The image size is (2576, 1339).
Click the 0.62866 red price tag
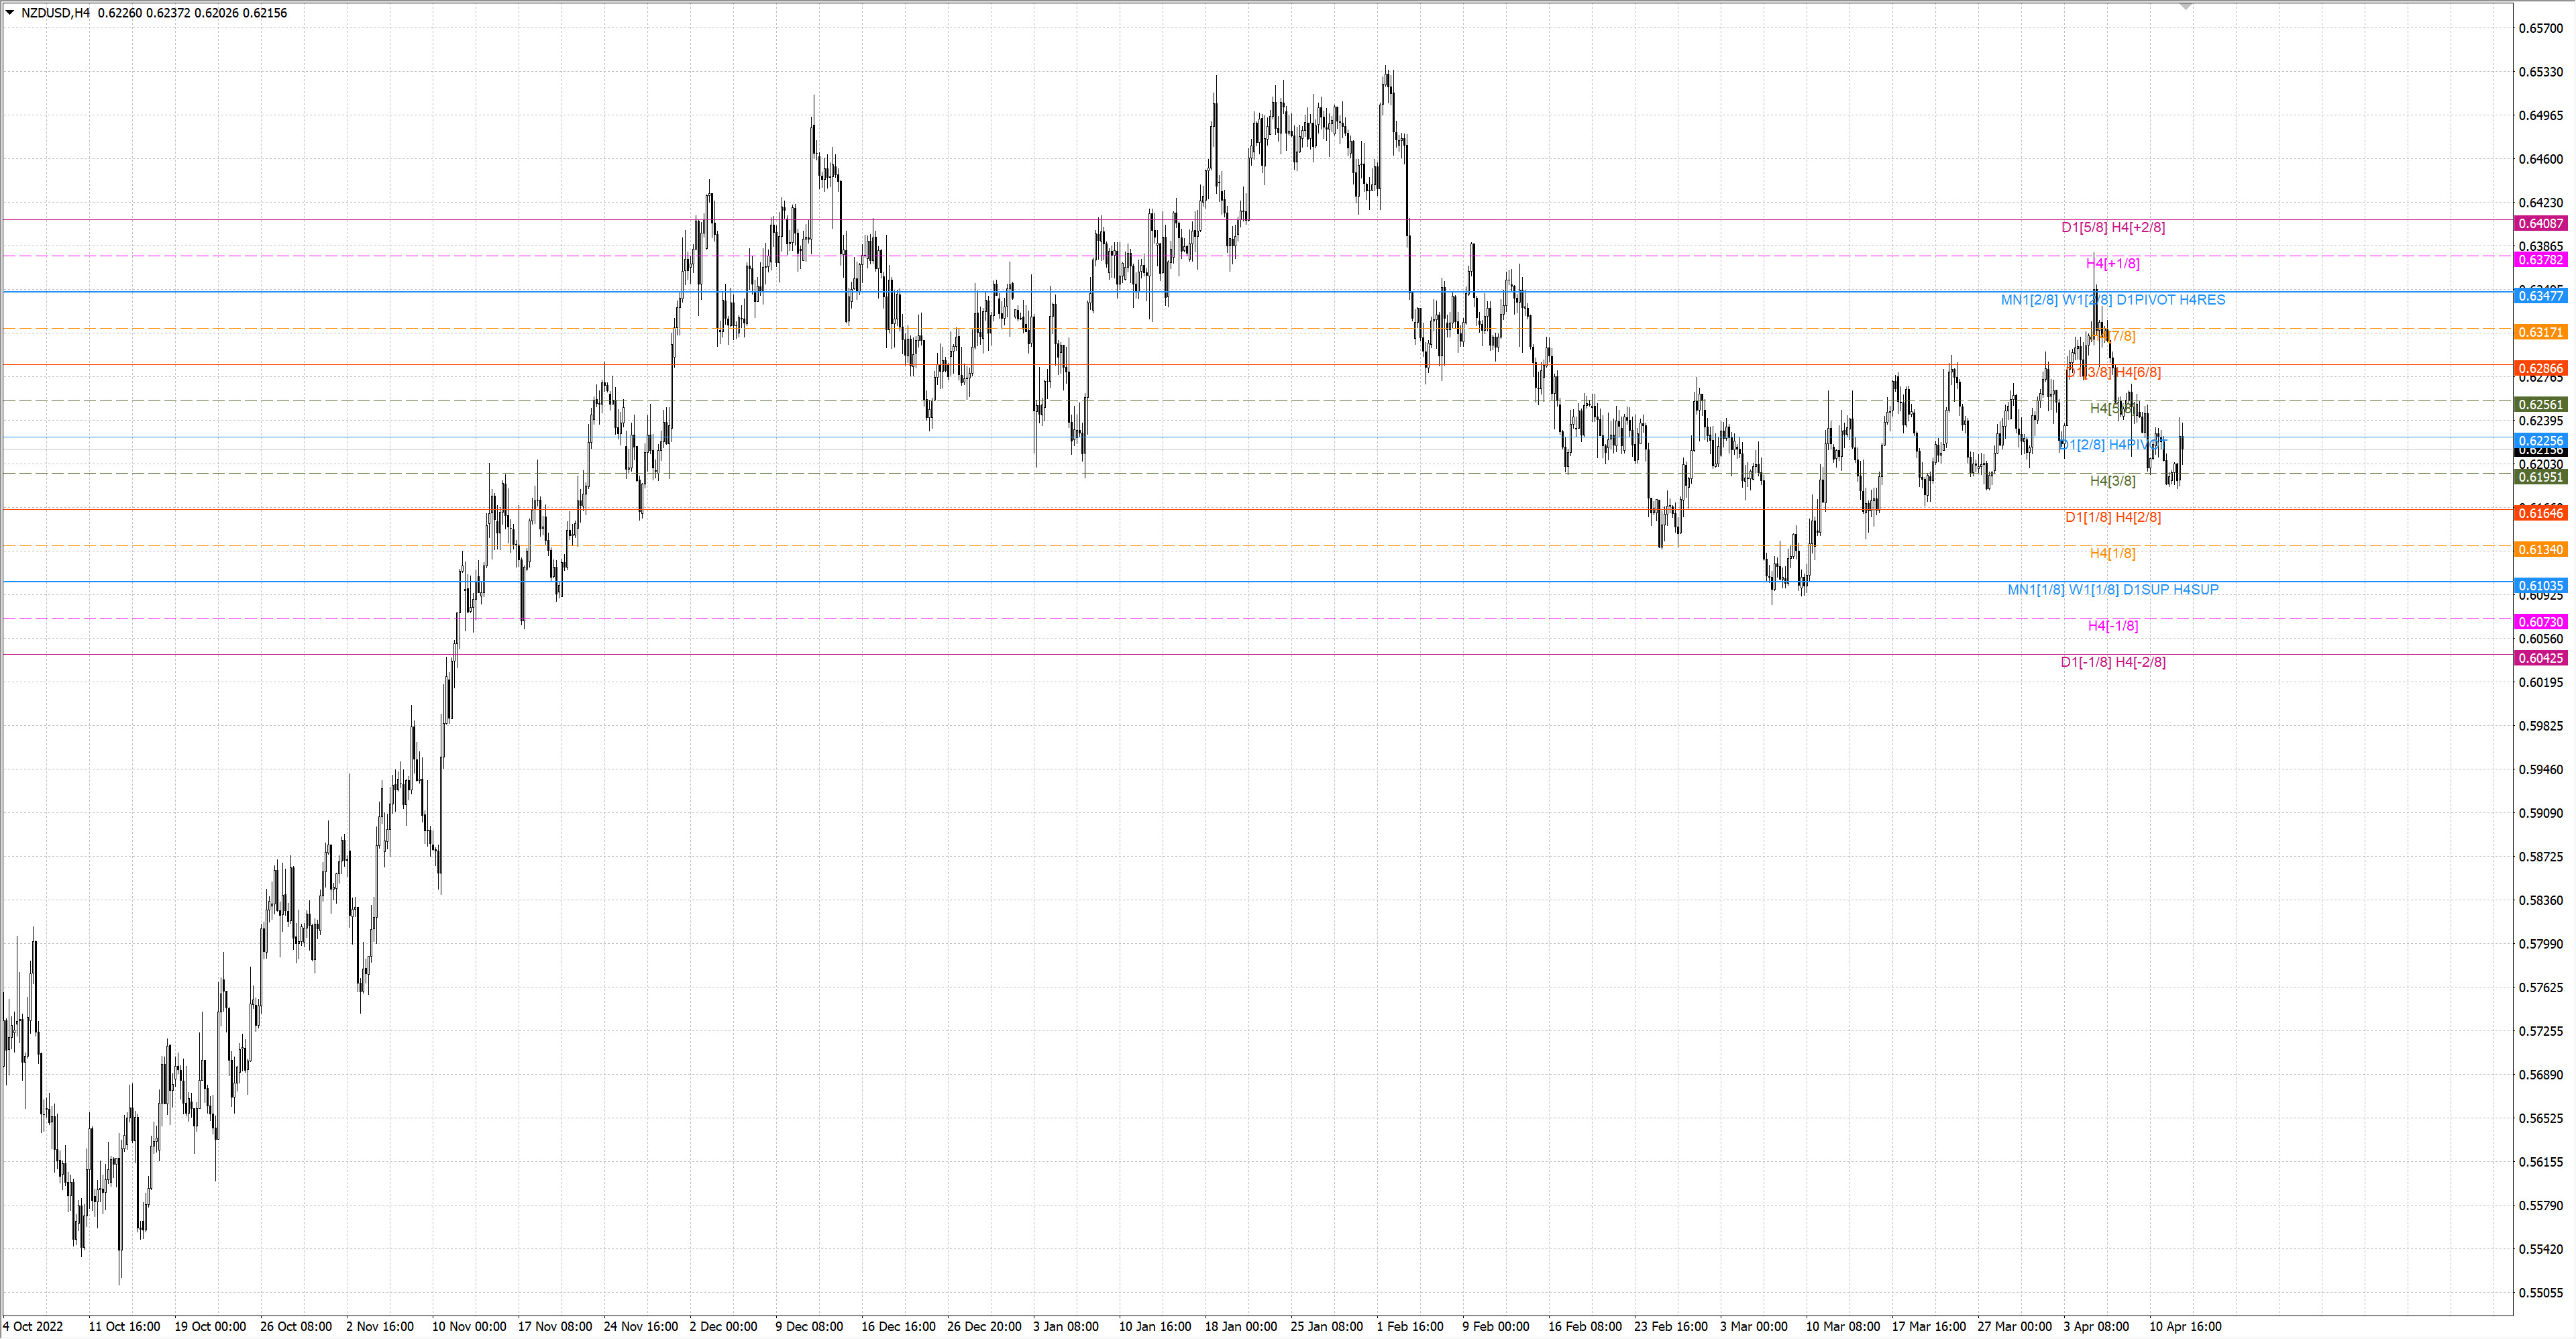tap(2541, 368)
